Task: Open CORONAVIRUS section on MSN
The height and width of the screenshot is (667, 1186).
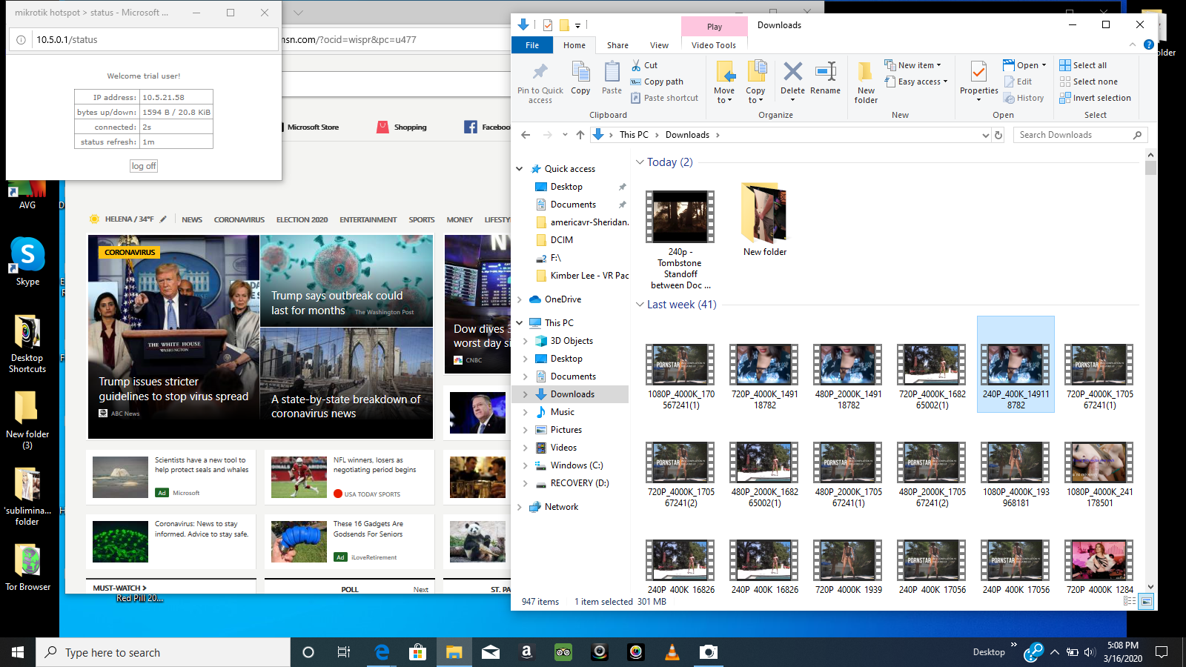Action: [x=239, y=219]
